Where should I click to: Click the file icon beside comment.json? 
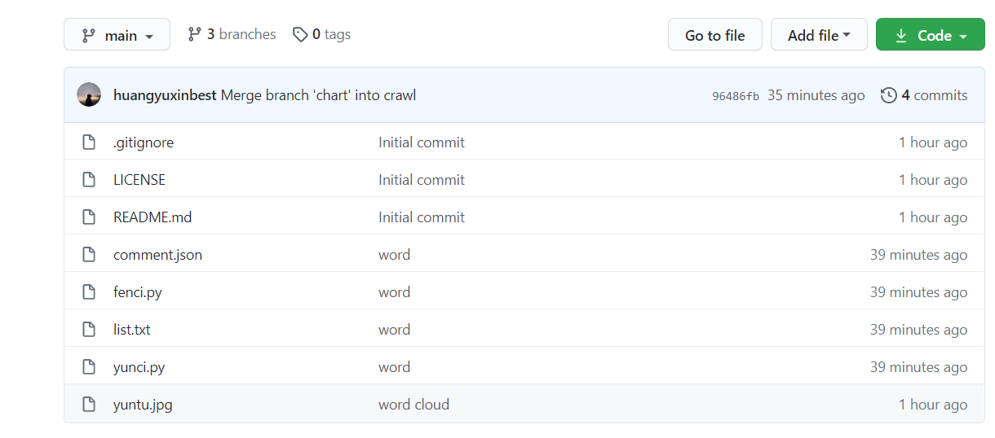tap(89, 255)
